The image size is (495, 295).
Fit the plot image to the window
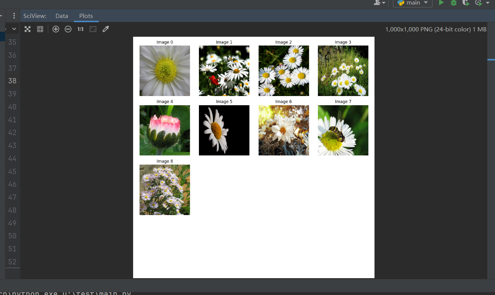coord(93,29)
